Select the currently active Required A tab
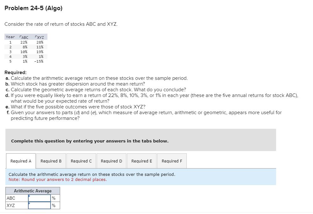The image size is (313, 214). point(21,161)
